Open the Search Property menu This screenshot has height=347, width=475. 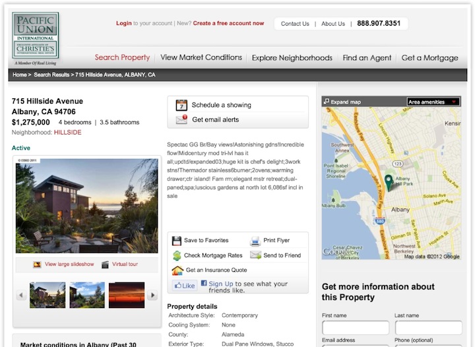coord(122,57)
